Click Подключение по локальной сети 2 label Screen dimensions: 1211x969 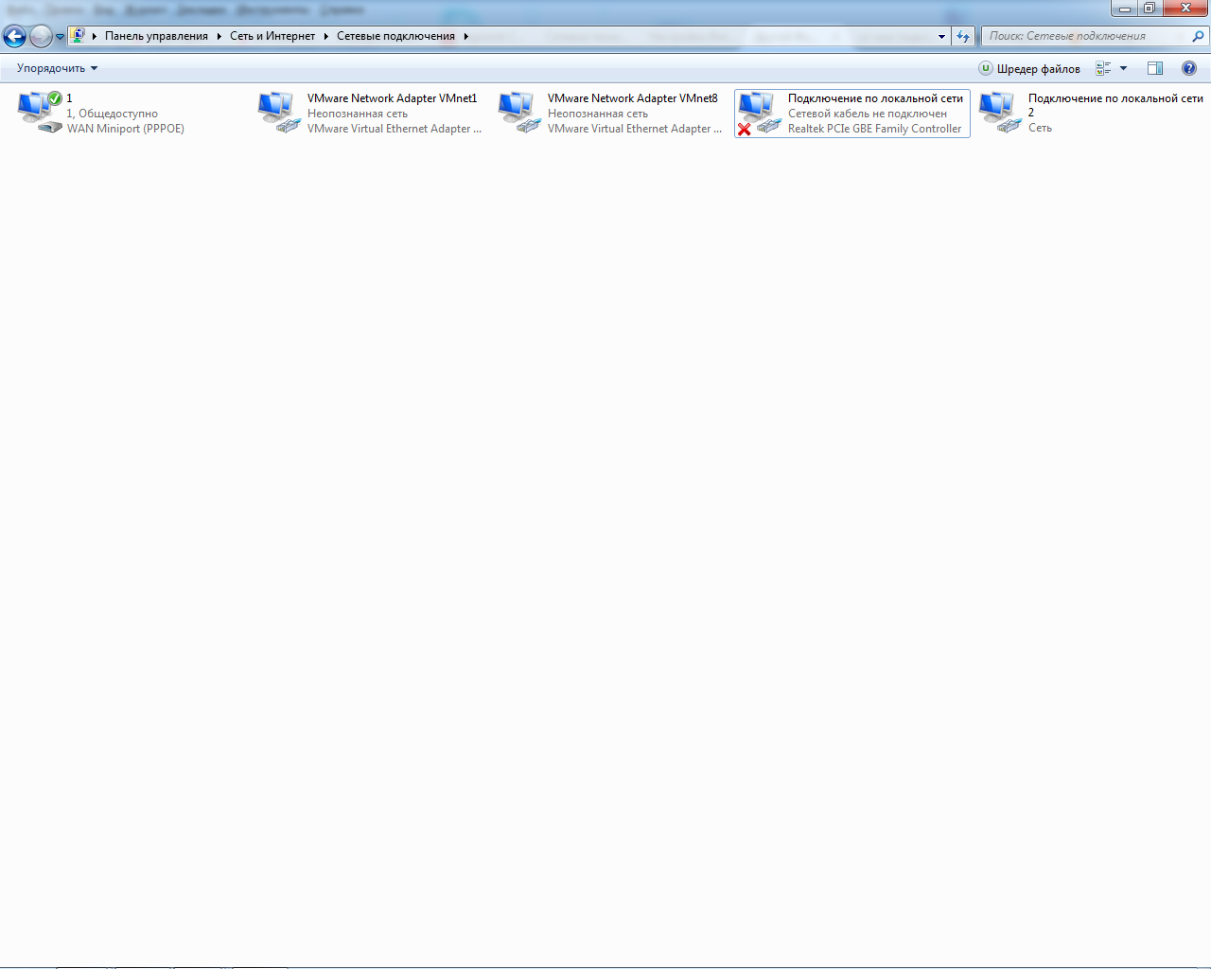tap(1115, 104)
